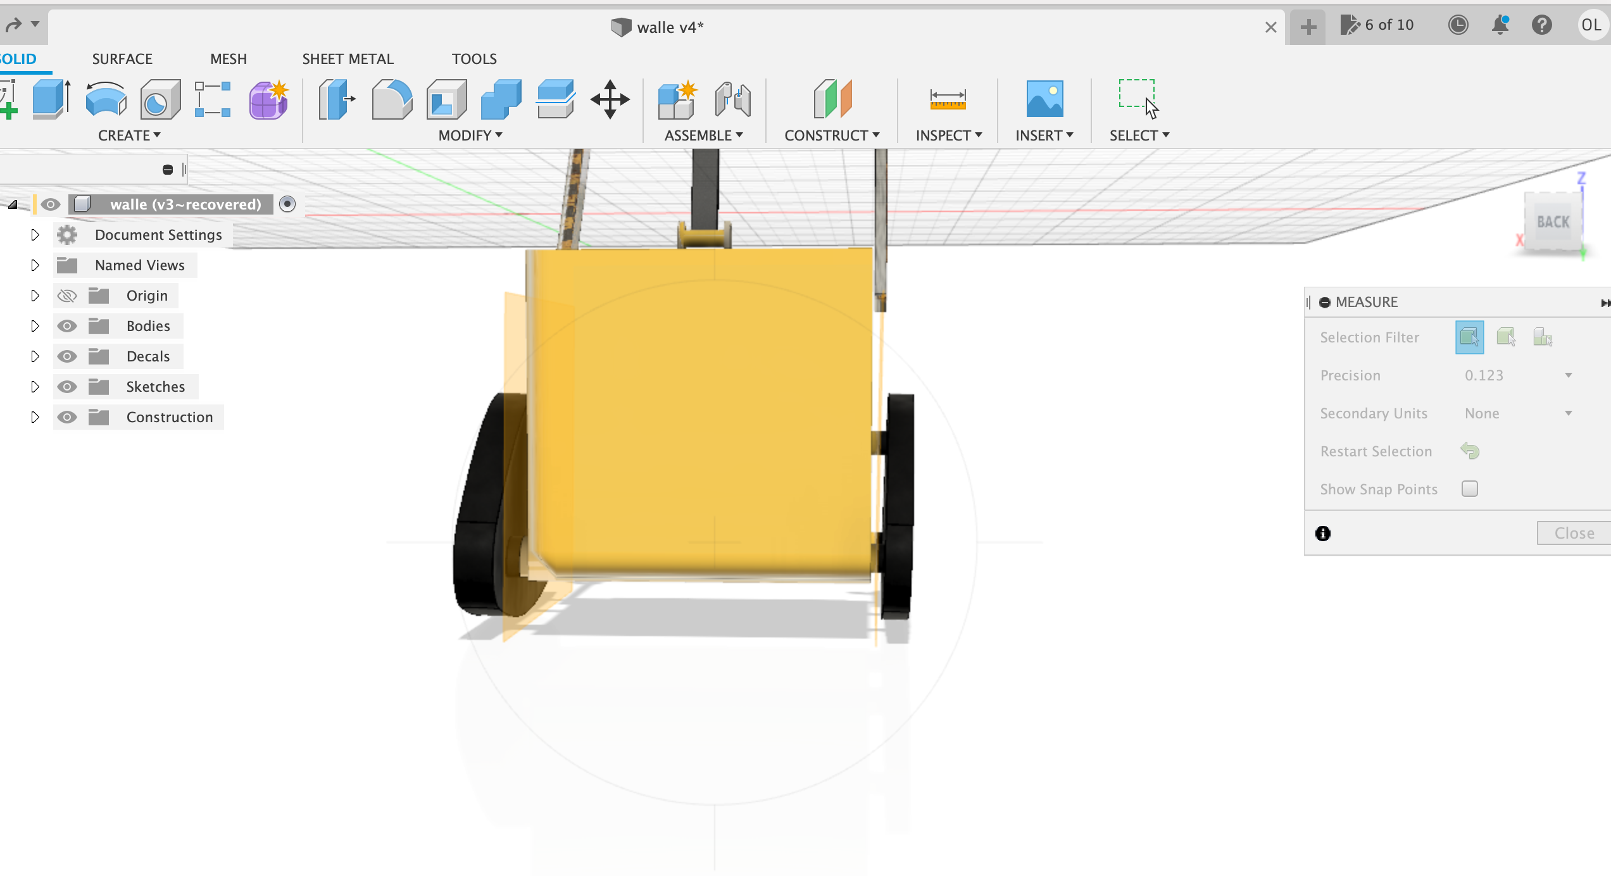Select the Extrude tool in Create
The width and height of the screenshot is (1611, 876).
[49, 99]
